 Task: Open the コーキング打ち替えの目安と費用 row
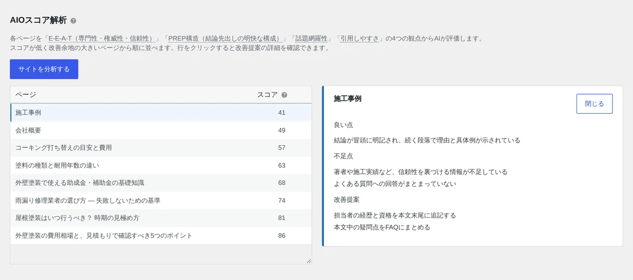(x=161, y=148)
